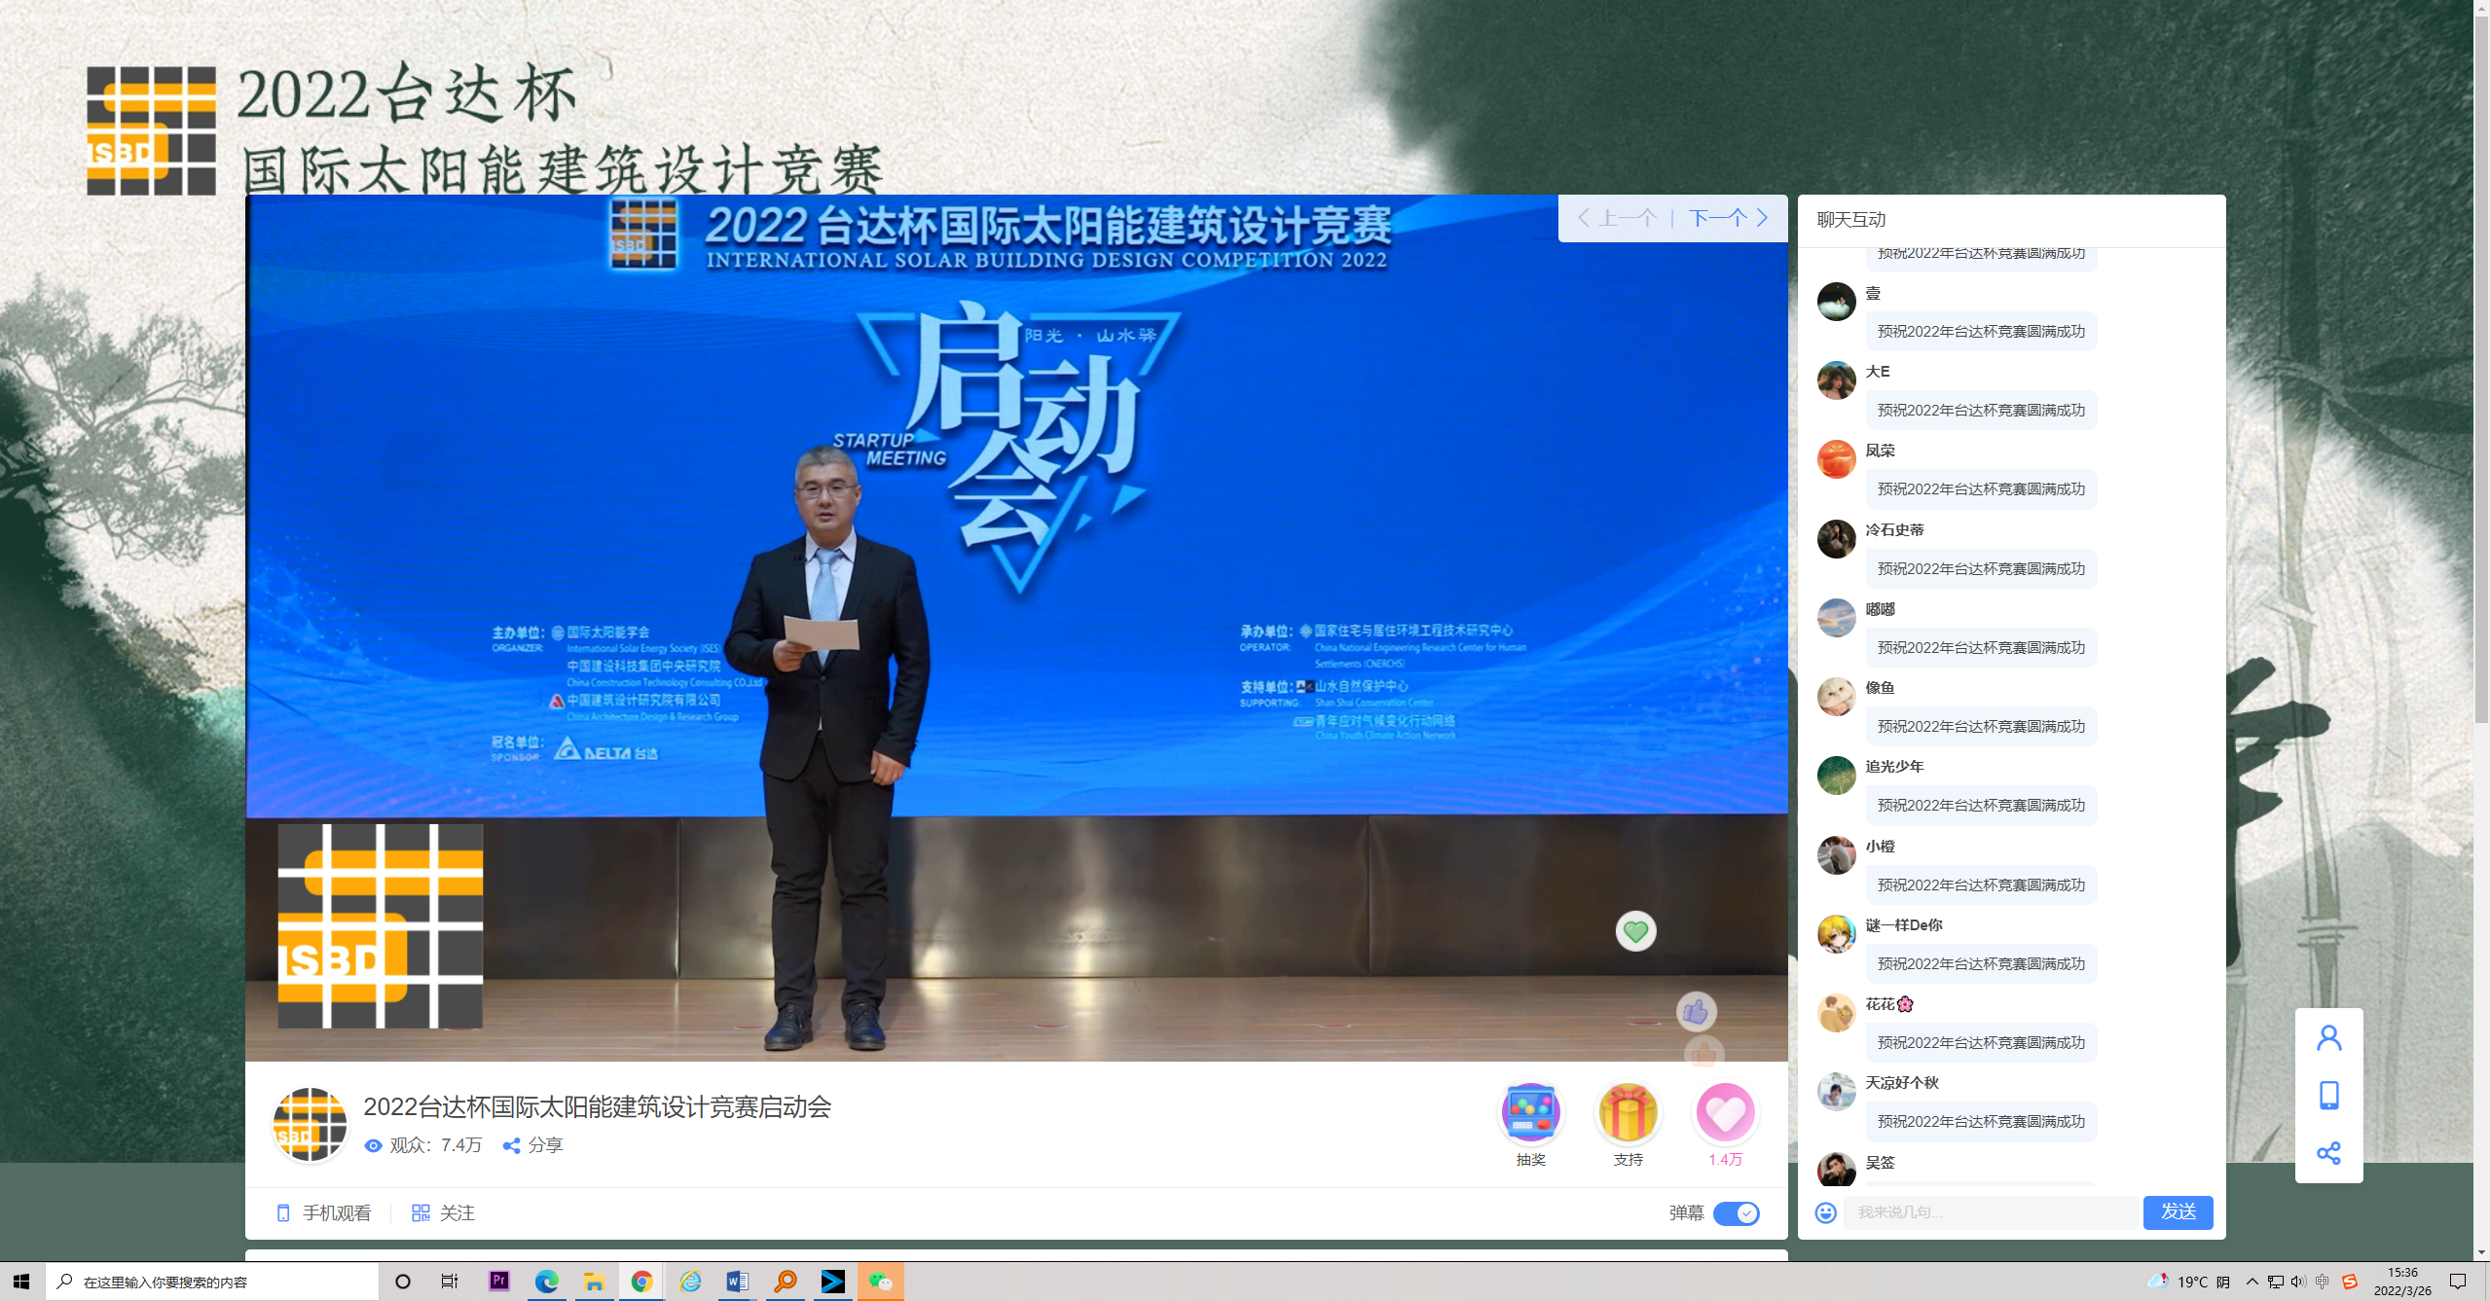Open File Explorer from the taskbar
Screen dimensions: 2490x1301
click(594, 1282)
